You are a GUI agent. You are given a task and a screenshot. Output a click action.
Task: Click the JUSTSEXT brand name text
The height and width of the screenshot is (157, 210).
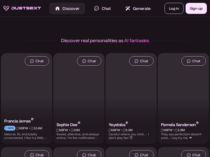(x=26, y=8)
